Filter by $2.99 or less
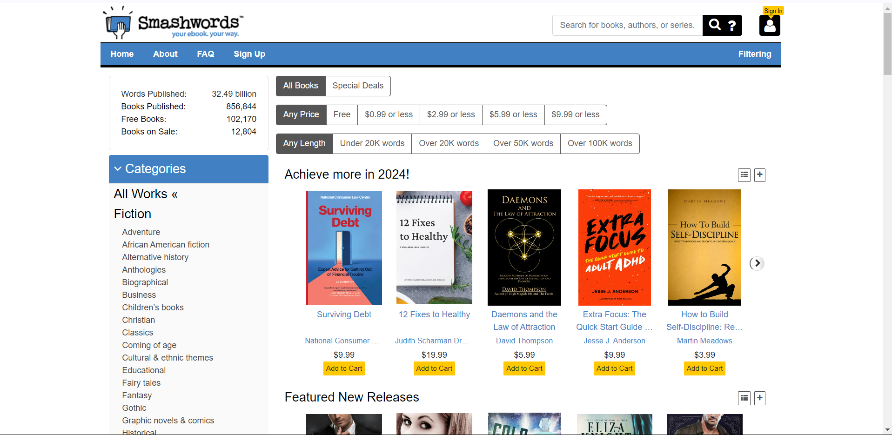This screenshot has height=435, width=892. 451,115
